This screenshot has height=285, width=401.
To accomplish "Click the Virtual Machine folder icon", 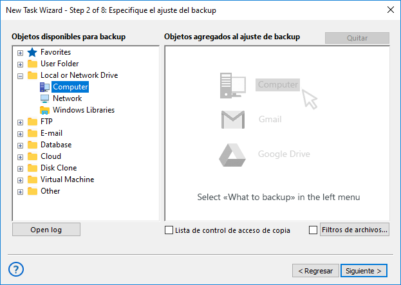I will 32,179.
